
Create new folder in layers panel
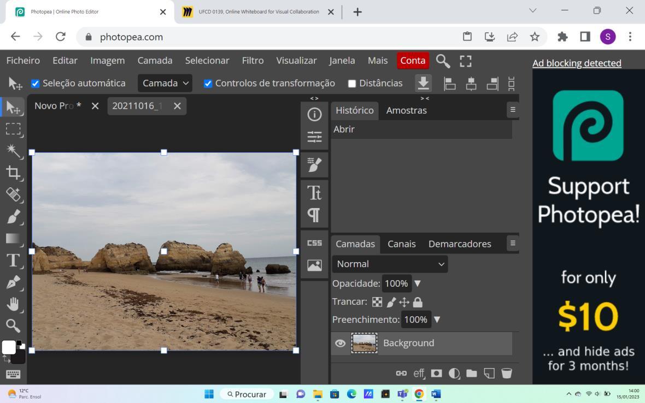pyautogui.click(x=471, y=374)
